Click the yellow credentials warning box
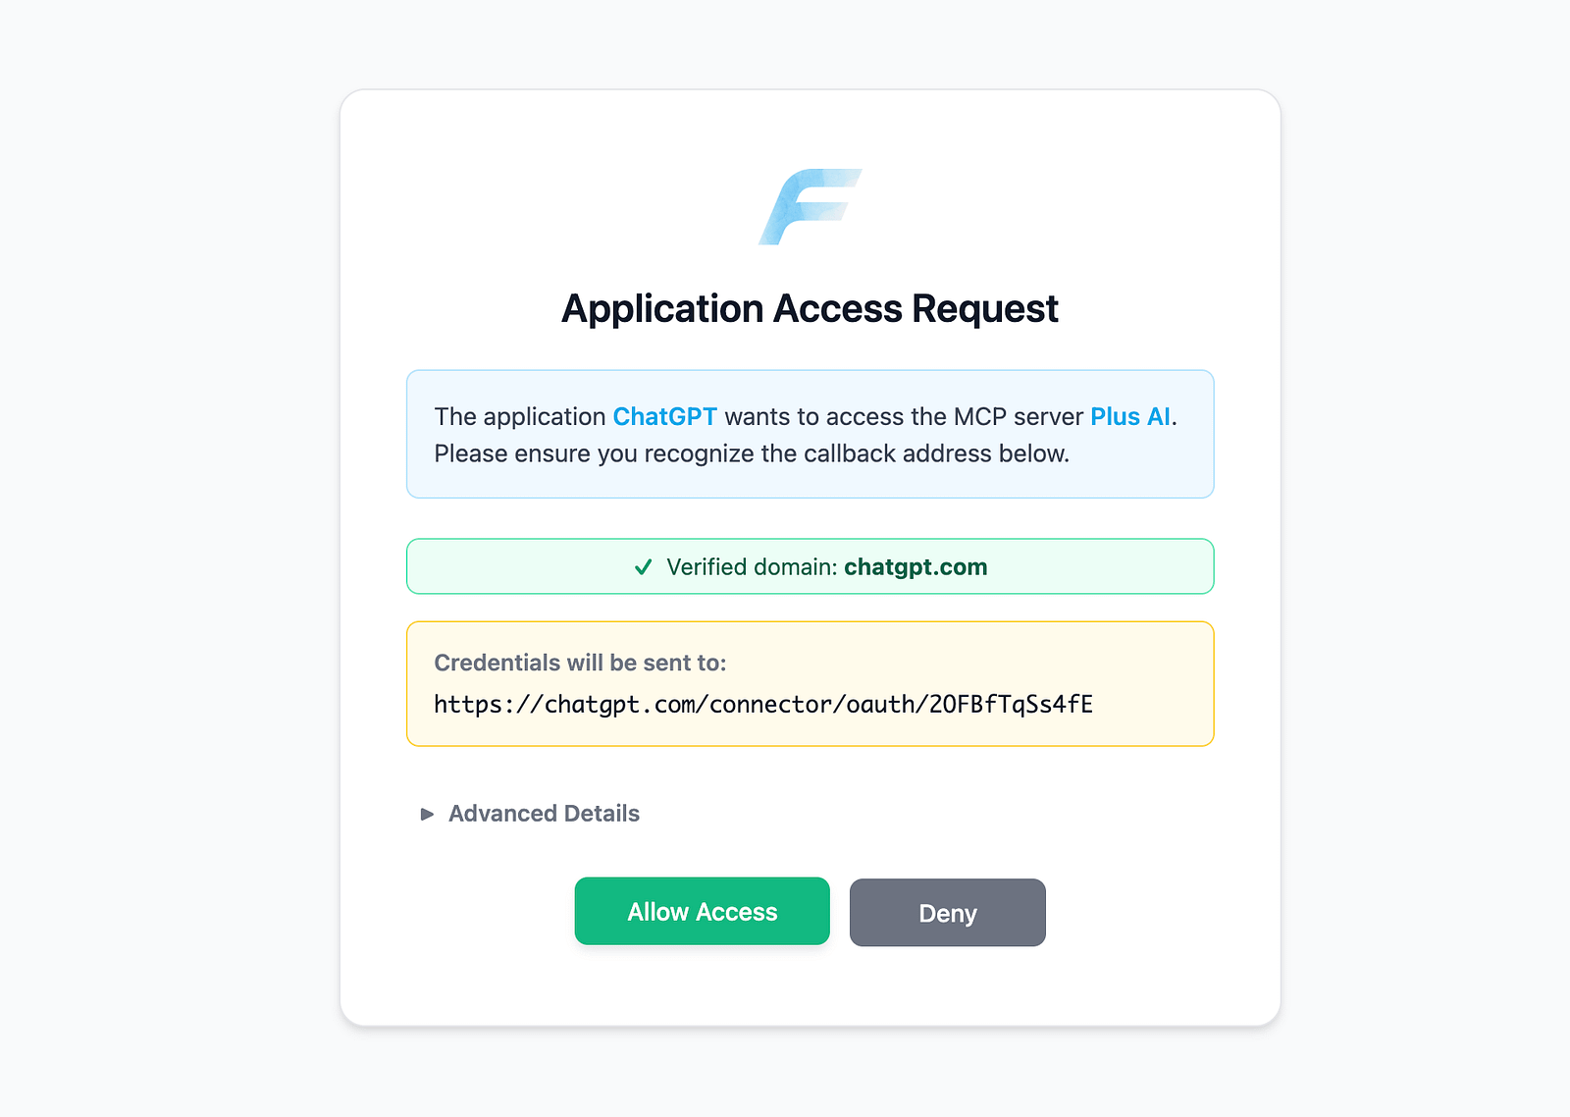The height and width of the screenshot is (1117, 1570). (811, 684)
